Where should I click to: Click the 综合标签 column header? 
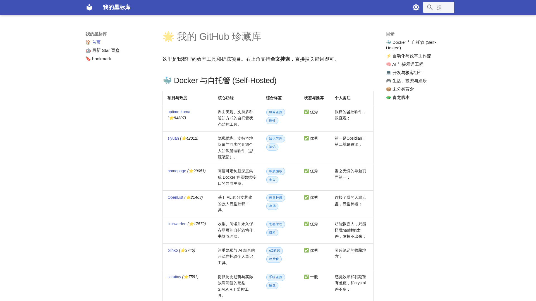pos(274,98)
